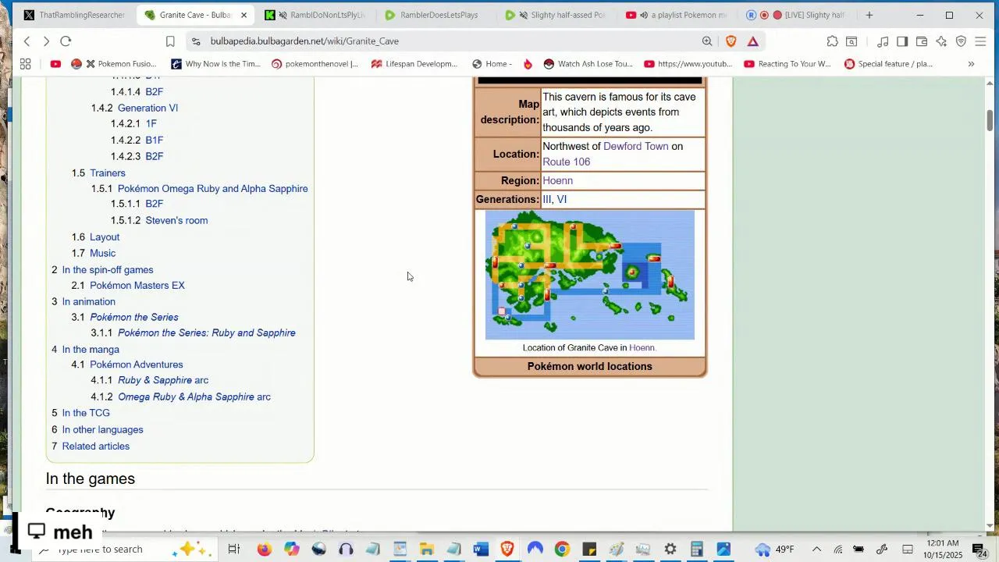999x562 pixels.
Task: Jump to Layout section in contents
Action: pos(105,237)
